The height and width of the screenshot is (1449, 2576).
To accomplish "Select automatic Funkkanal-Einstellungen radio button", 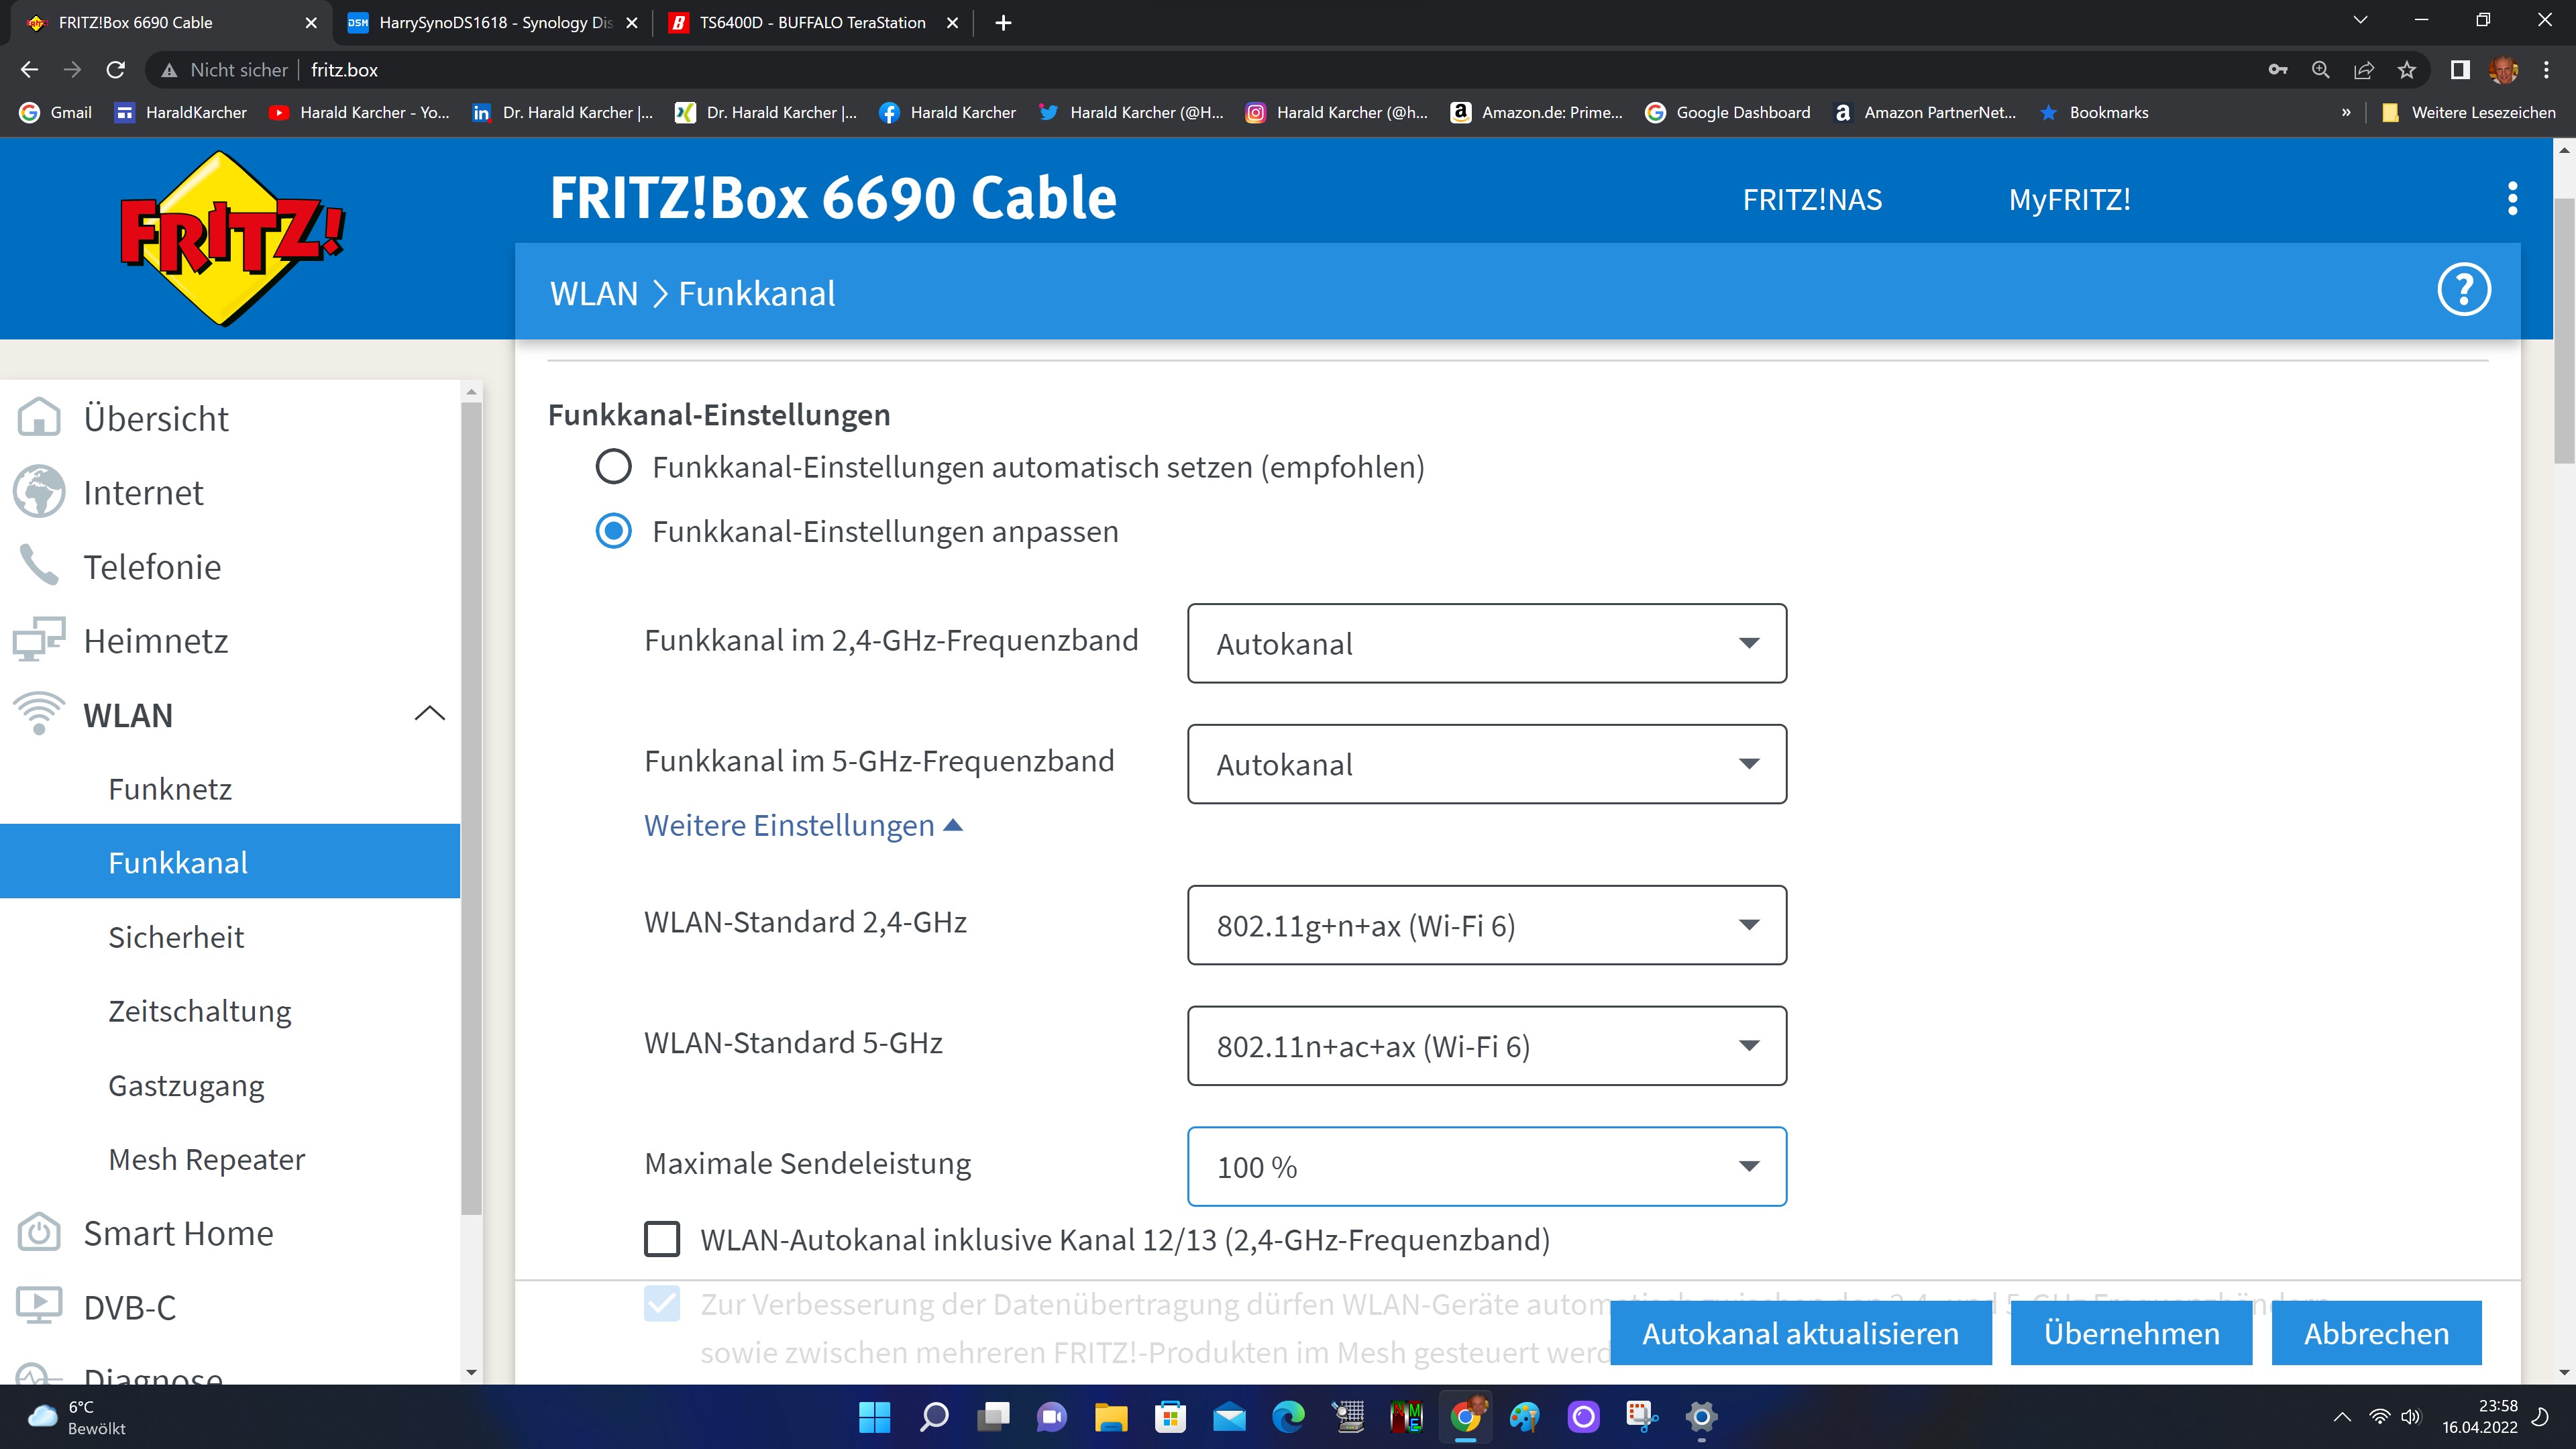I will pyautogui.click(x=613, y=467).
